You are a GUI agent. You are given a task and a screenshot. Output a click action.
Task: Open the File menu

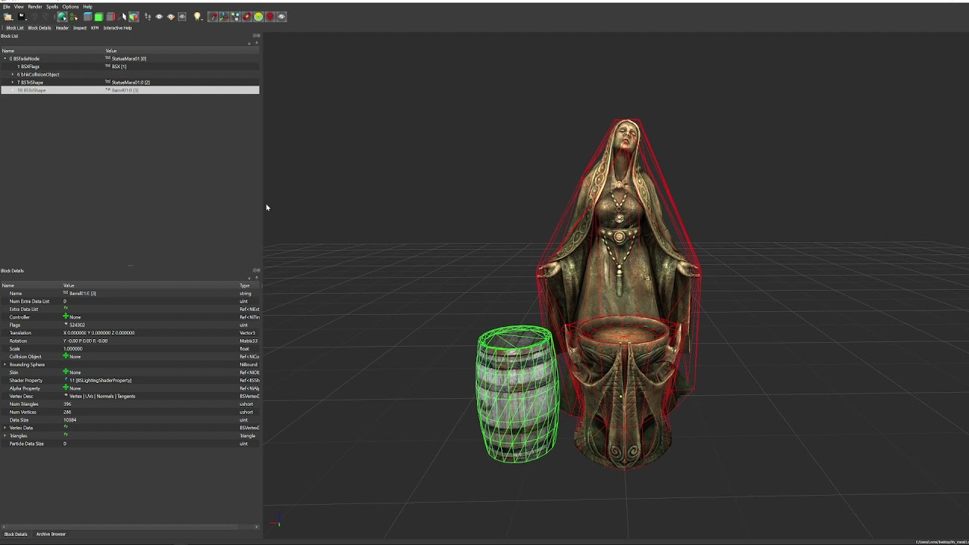pos(6,7)
